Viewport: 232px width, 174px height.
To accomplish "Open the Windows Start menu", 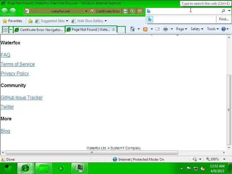I will point(8,168).
